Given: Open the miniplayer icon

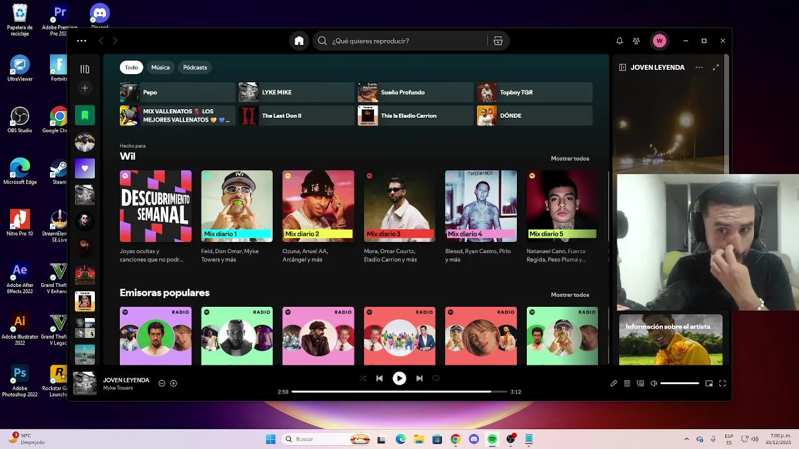Looking at the screenshot, I should click(x=709, y=384).
